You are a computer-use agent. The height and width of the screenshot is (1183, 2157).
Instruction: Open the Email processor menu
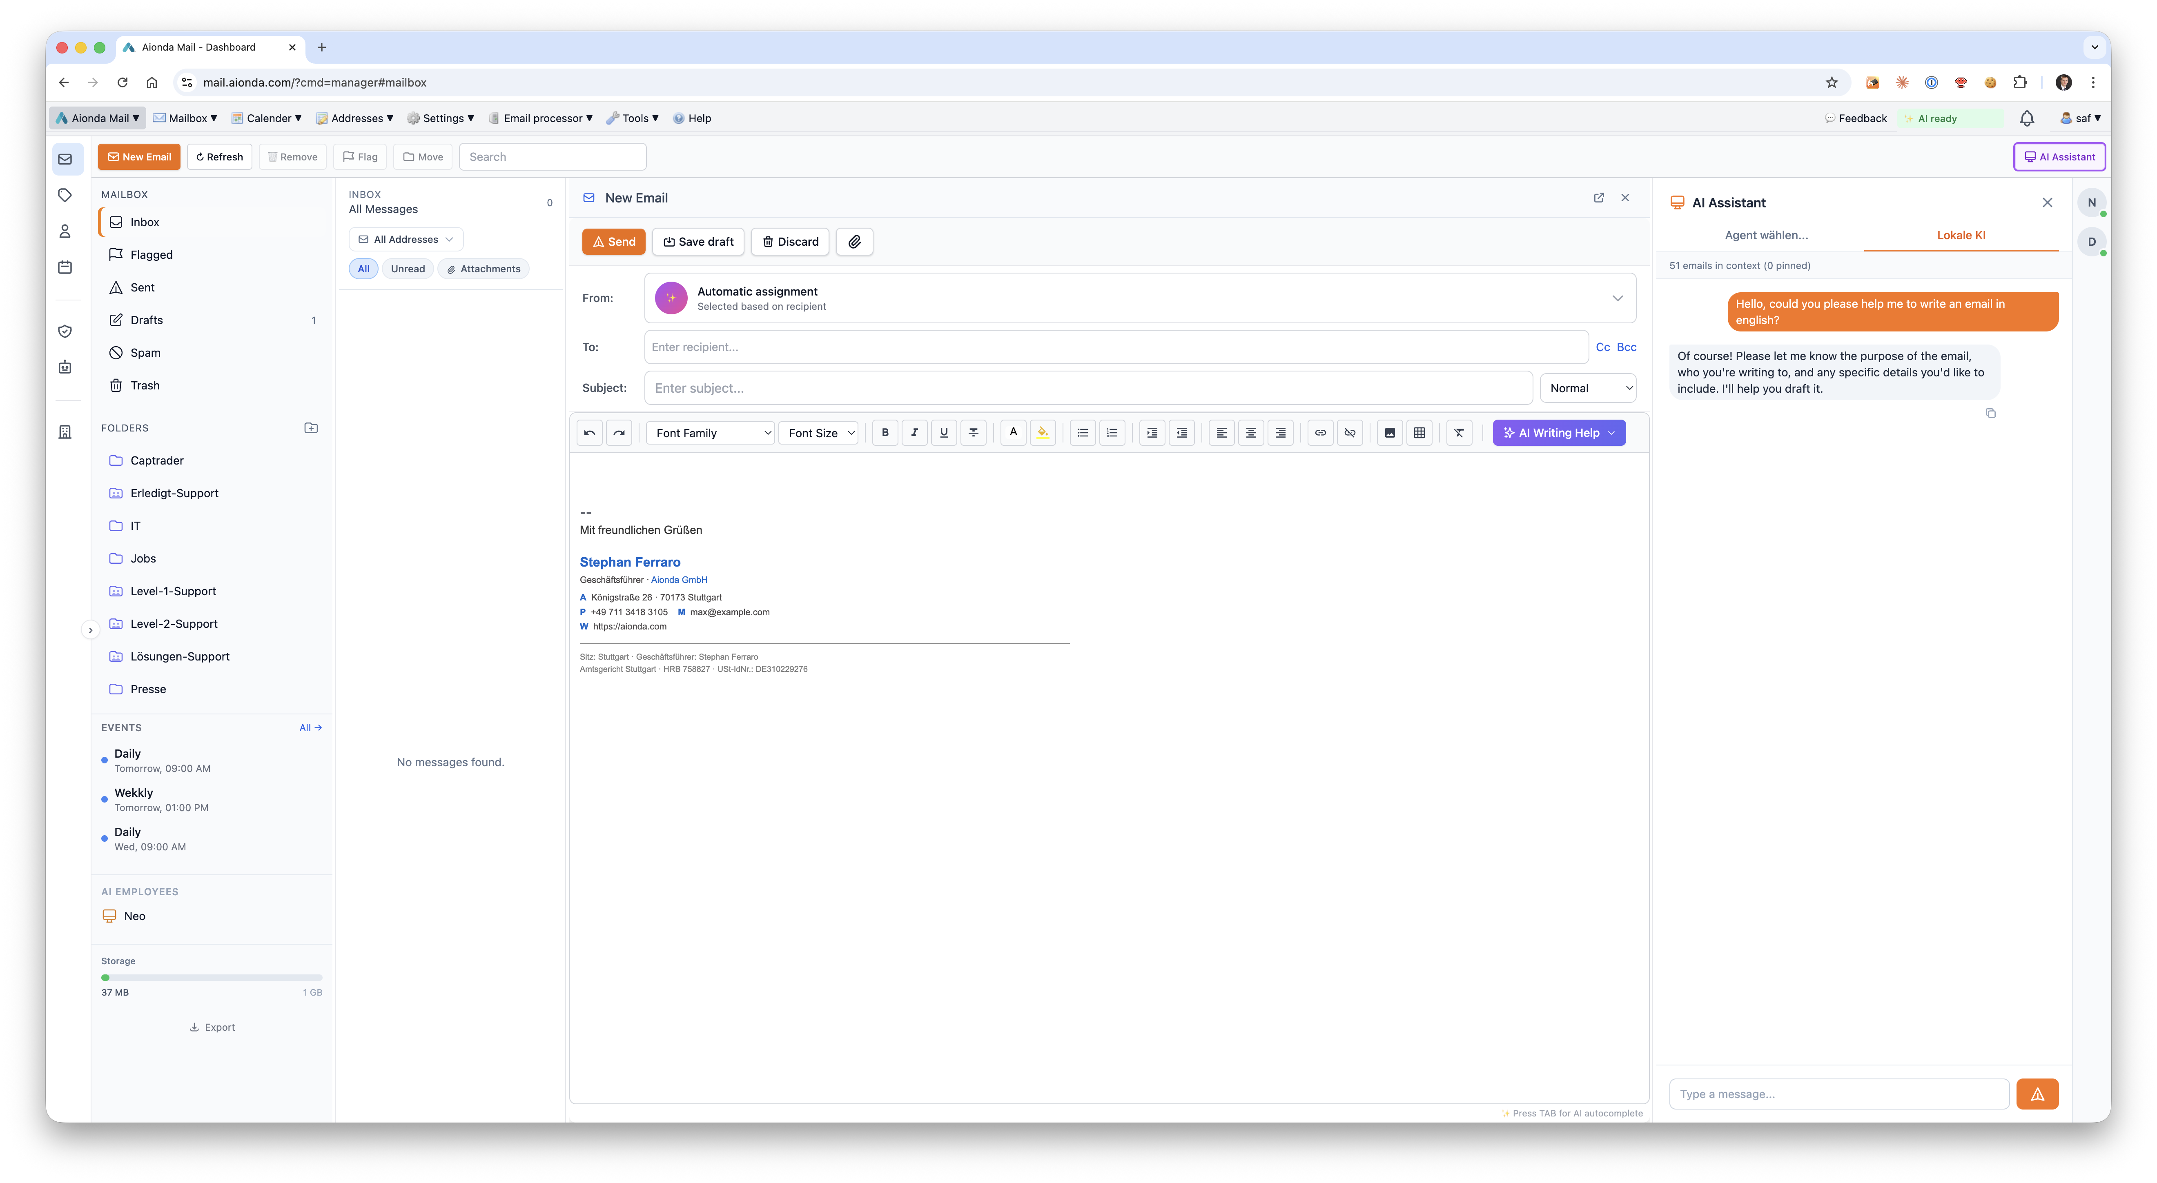click(x=540, y=118)
